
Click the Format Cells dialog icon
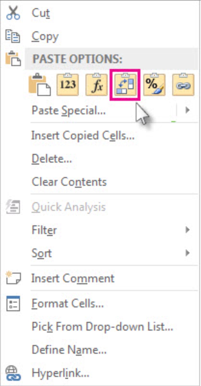pos(13,303)
